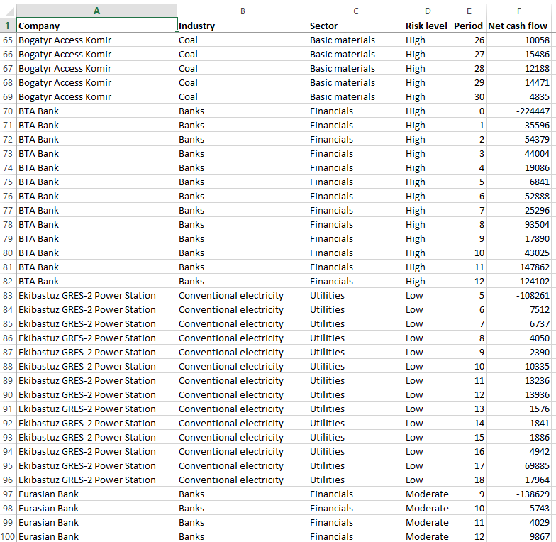556x542 pixels.
Task: Click net cash flow value -224447
Action: [519, 111]
